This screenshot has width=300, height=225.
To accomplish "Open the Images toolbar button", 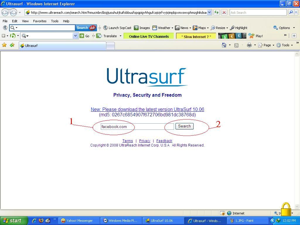I will tap(142, 28).
